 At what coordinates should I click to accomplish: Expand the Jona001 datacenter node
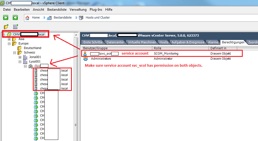(x=20, y=57)
